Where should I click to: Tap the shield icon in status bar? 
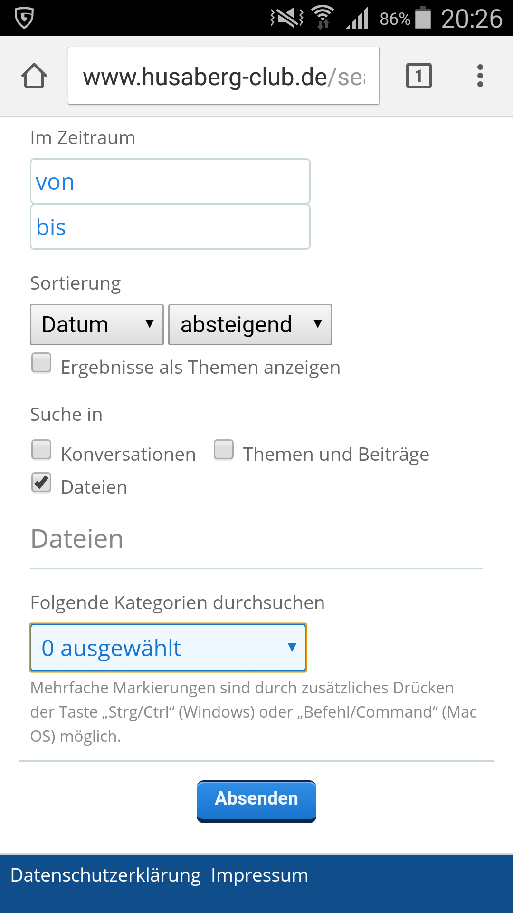pos(24,18)
